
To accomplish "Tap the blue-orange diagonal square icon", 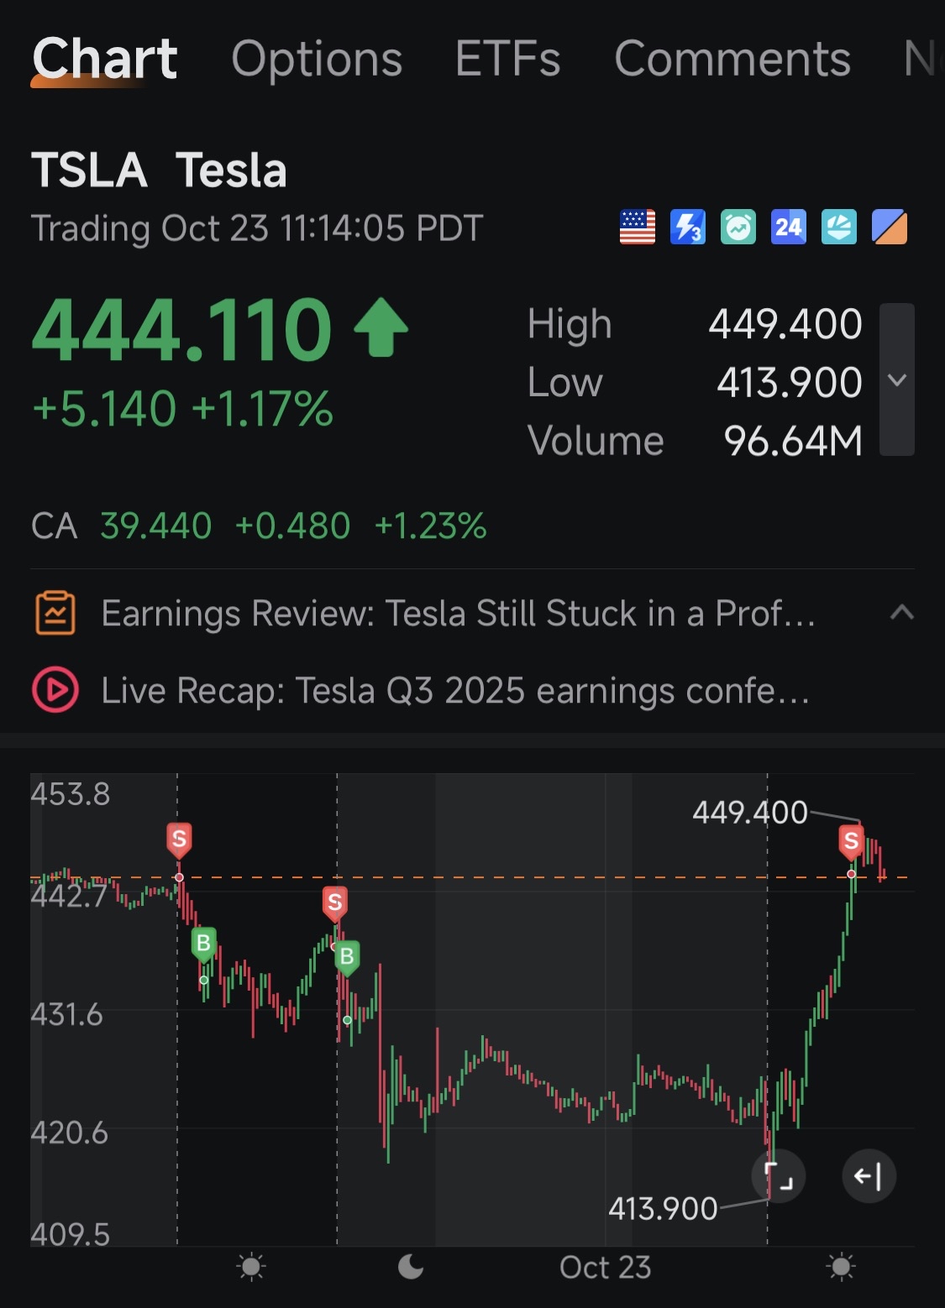I will [x=890, y=228].
